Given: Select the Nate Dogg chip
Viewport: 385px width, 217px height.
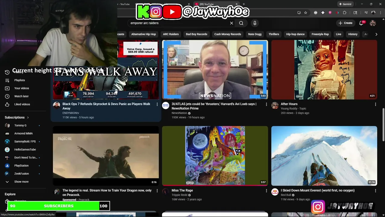Looking at the screenshot, I should pos(255,34).
